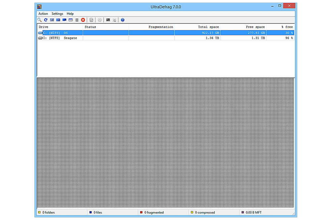
Task: Open the Action menu
Action: pos(43,14)
